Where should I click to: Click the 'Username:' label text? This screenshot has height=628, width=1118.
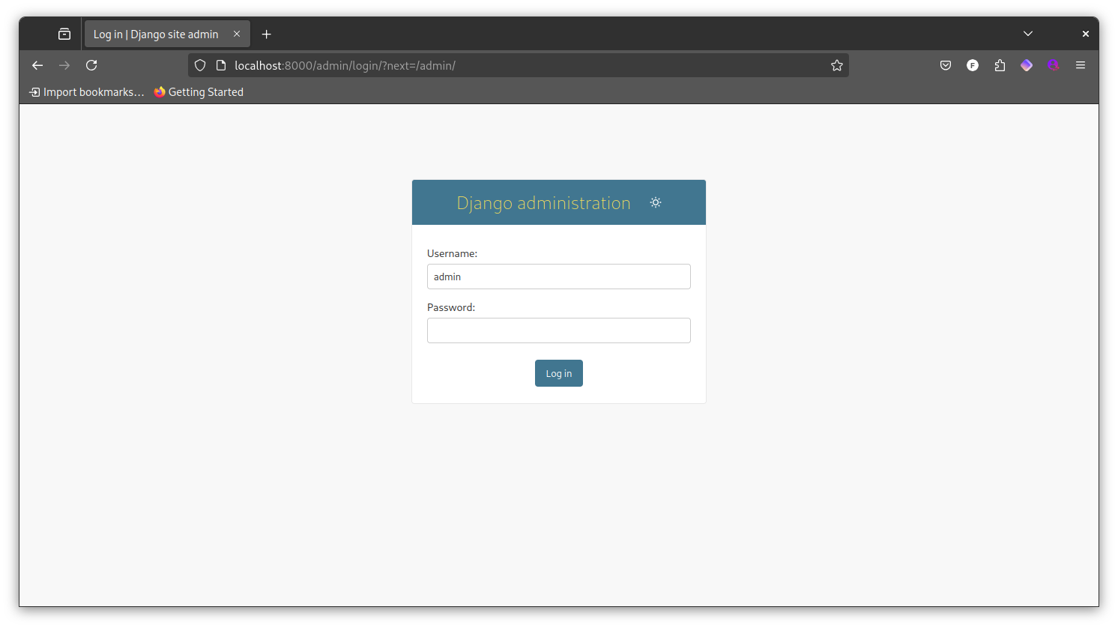tap(452, 253)
